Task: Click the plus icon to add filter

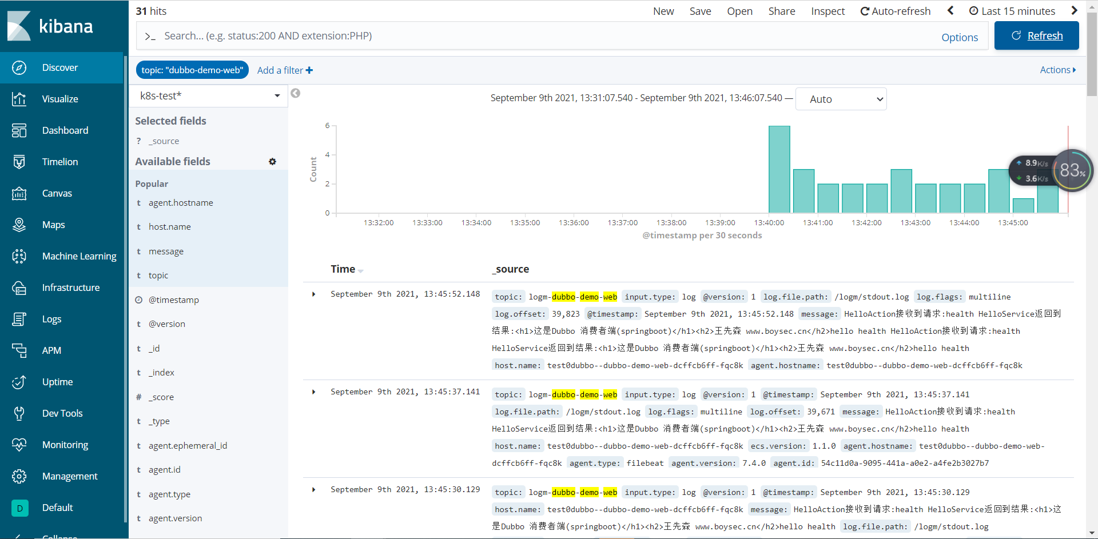Action: click(x=309, y=70)
